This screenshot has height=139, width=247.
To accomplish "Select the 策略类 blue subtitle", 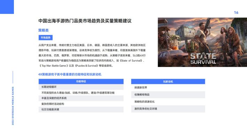I will [43, 30].
